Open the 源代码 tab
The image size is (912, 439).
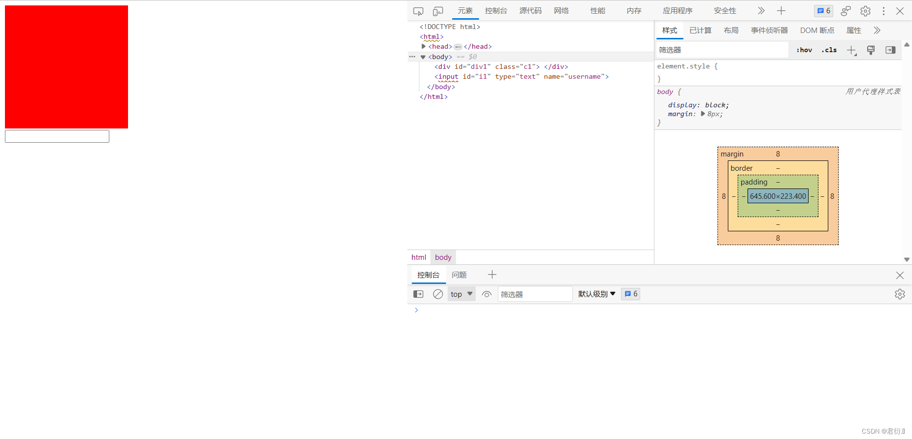[x=530, y=11]
